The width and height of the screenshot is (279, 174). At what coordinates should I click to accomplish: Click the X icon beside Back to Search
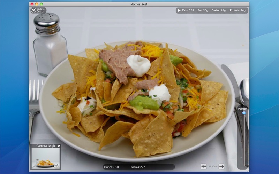(x=33, y=10)
